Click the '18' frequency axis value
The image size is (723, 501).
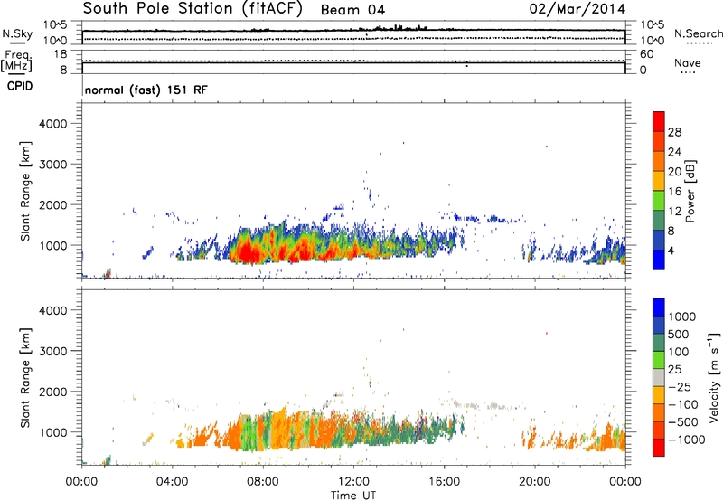click(x=61, y=54)
